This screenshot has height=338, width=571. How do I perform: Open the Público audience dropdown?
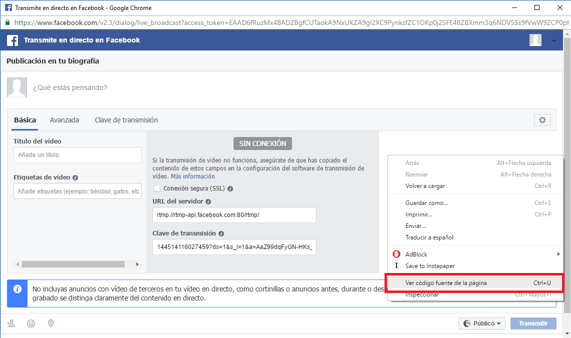tap(482, 323)
